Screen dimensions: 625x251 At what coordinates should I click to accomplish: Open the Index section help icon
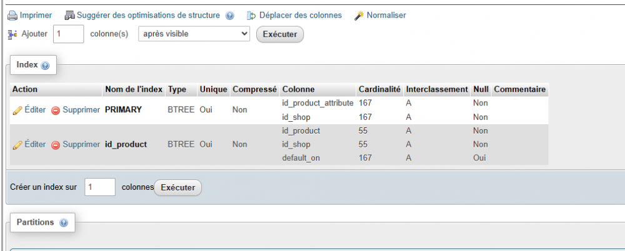point(45,66)
